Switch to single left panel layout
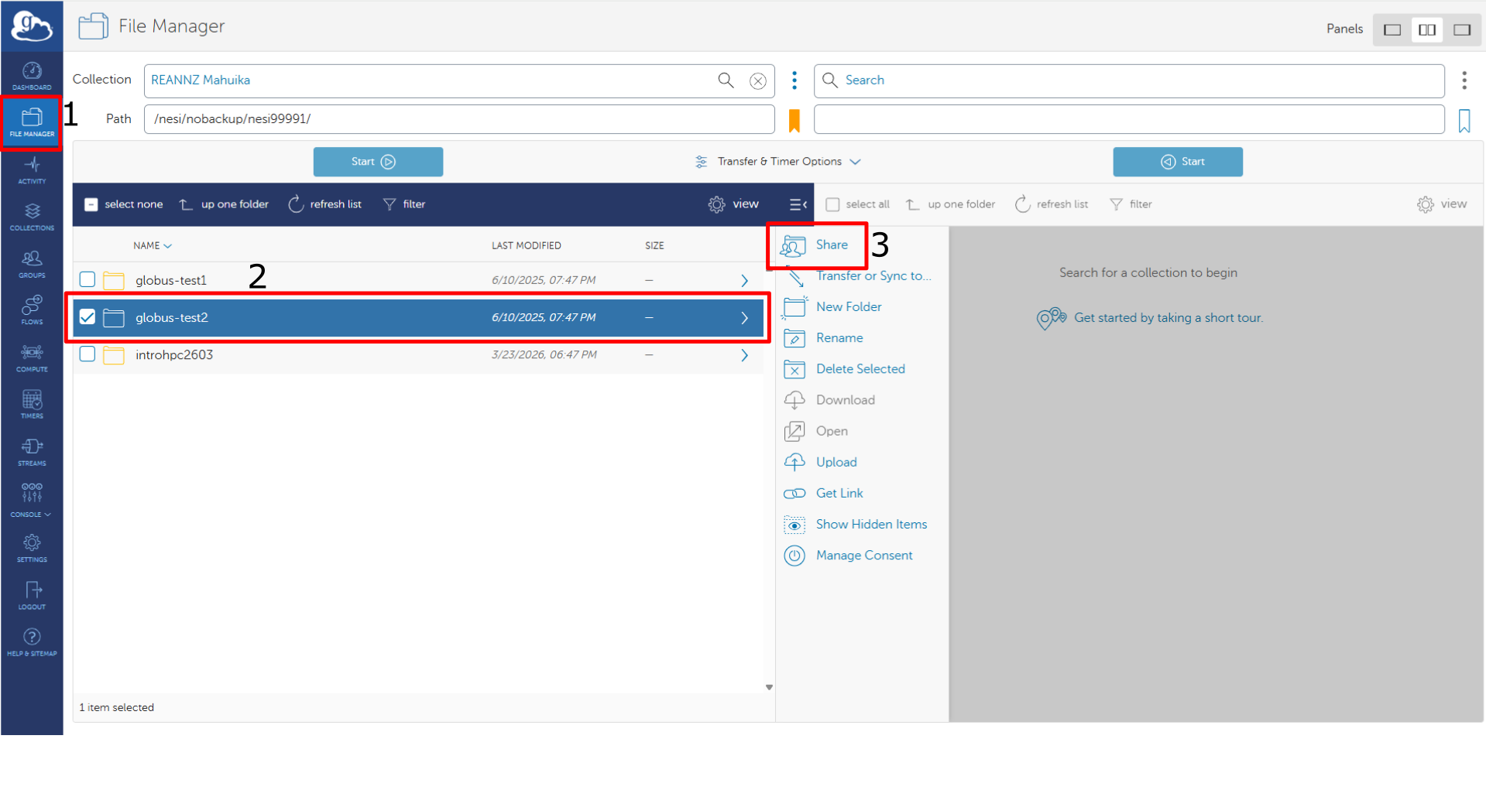Viewport: 1486px width, 797px height. pos(1392,29)
